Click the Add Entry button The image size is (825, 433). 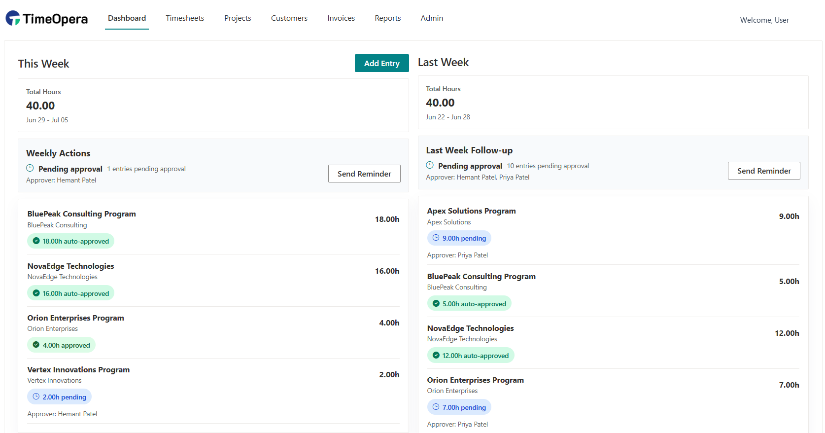(382, 63)
